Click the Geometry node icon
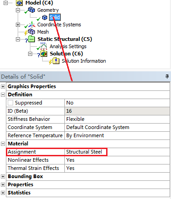The image size is (171, 199). [x=31, y=10]
